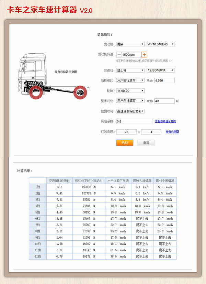Viewport: 206px width, 284px height.
Task: Click the orange 启动 start button
Action: 125,143
